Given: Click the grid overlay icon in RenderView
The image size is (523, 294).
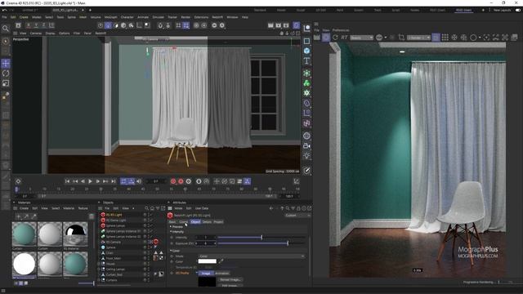Looking at the screenshot, I should coord(445,38).
